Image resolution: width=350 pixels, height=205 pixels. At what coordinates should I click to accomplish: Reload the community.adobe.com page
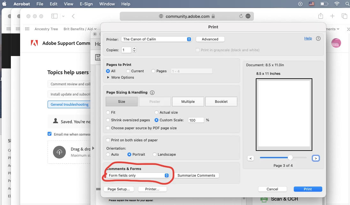click(x=241, y=16)
